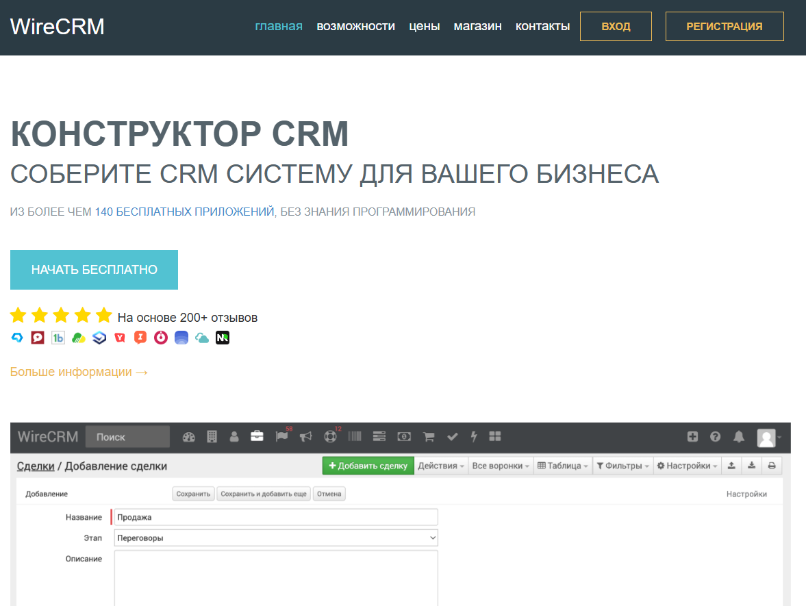Click the 'На основе 200+ отзывов' text
This screenshot has height=606, width=806.
point(188,318)
